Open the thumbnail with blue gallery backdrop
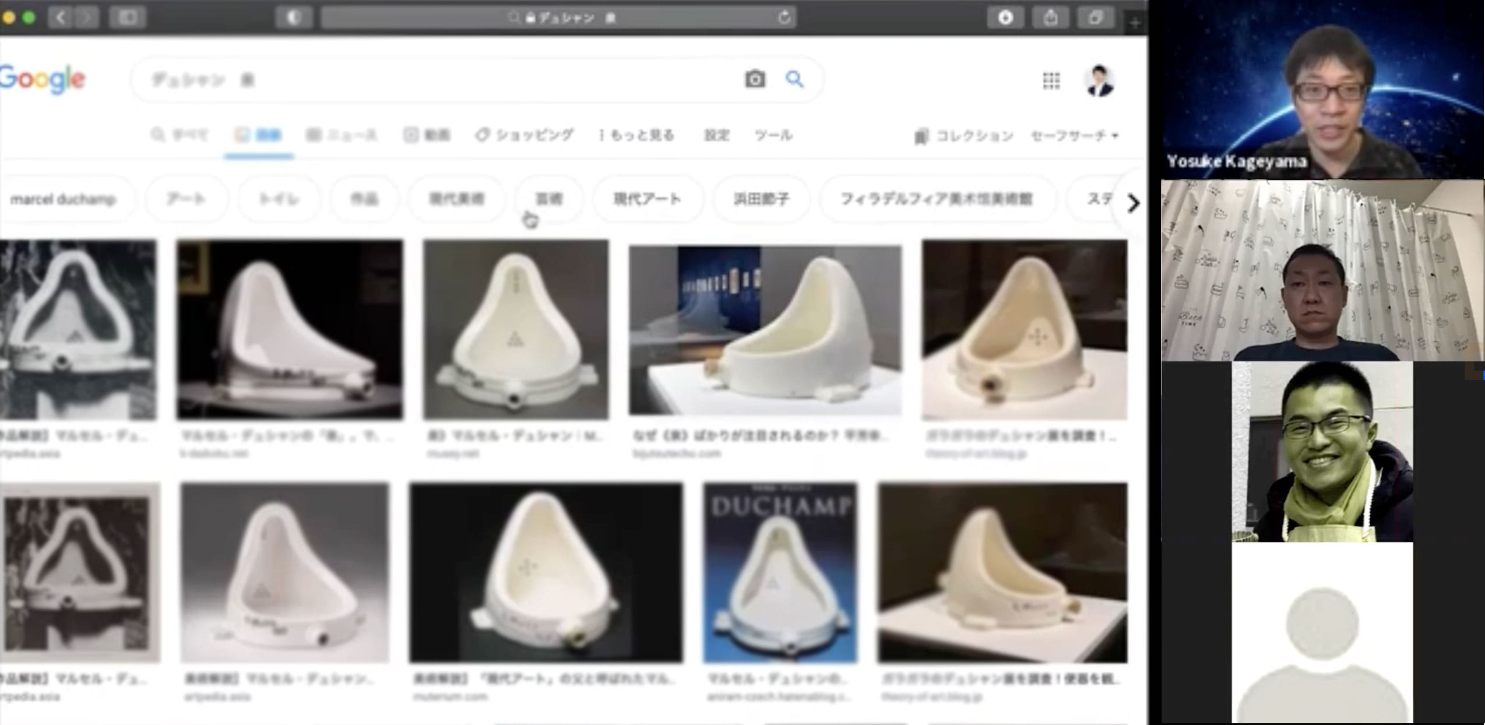Screen dimensions: 1485x725 (x=765, y=330)
